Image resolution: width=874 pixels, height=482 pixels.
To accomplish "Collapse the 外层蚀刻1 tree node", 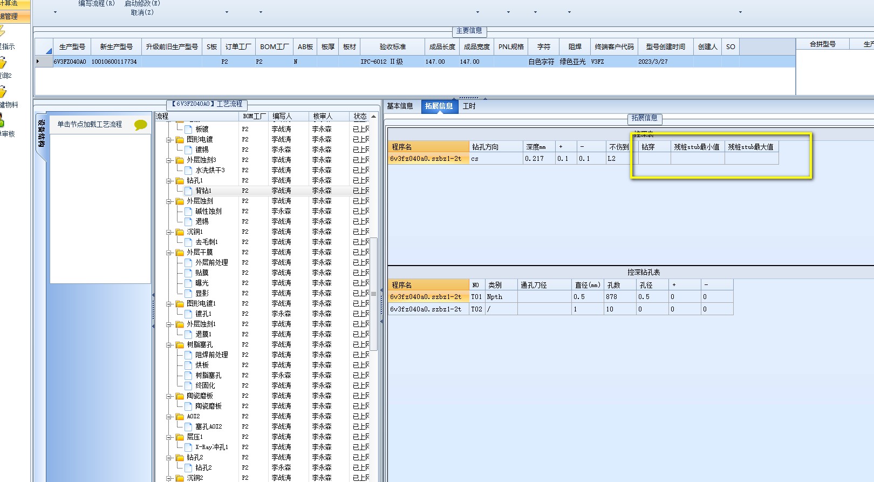I will tap(169, 324).
